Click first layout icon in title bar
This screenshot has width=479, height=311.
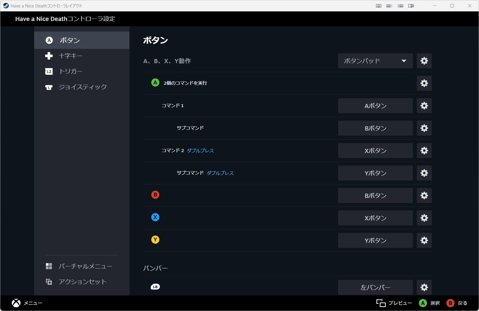[x=379, y=6]
